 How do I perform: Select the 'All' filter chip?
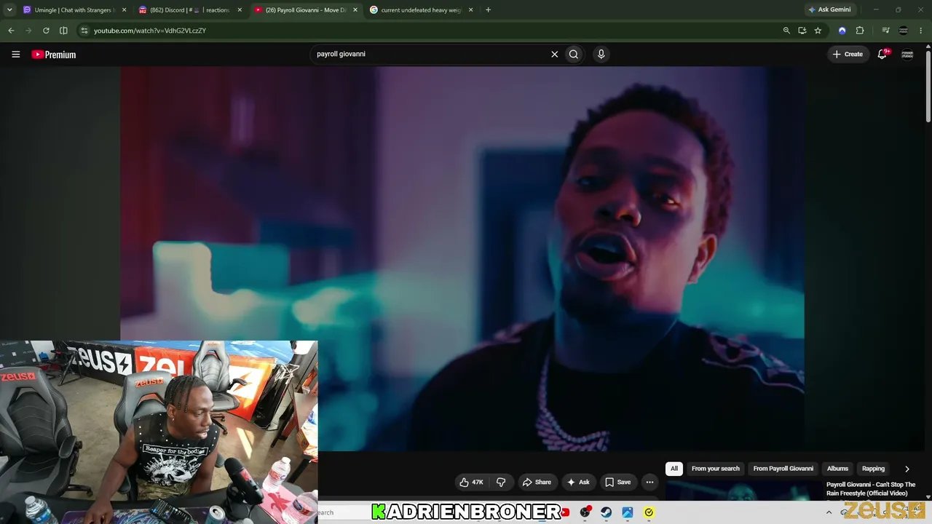(x=674, y=469)
